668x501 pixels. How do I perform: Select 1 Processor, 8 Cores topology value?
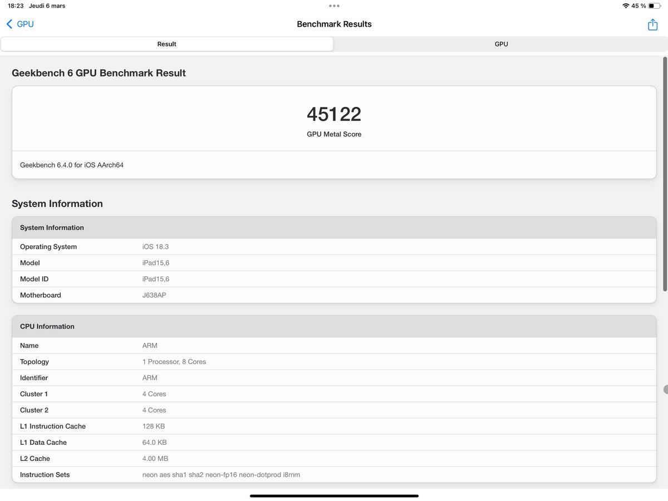(x=174, y=362)
